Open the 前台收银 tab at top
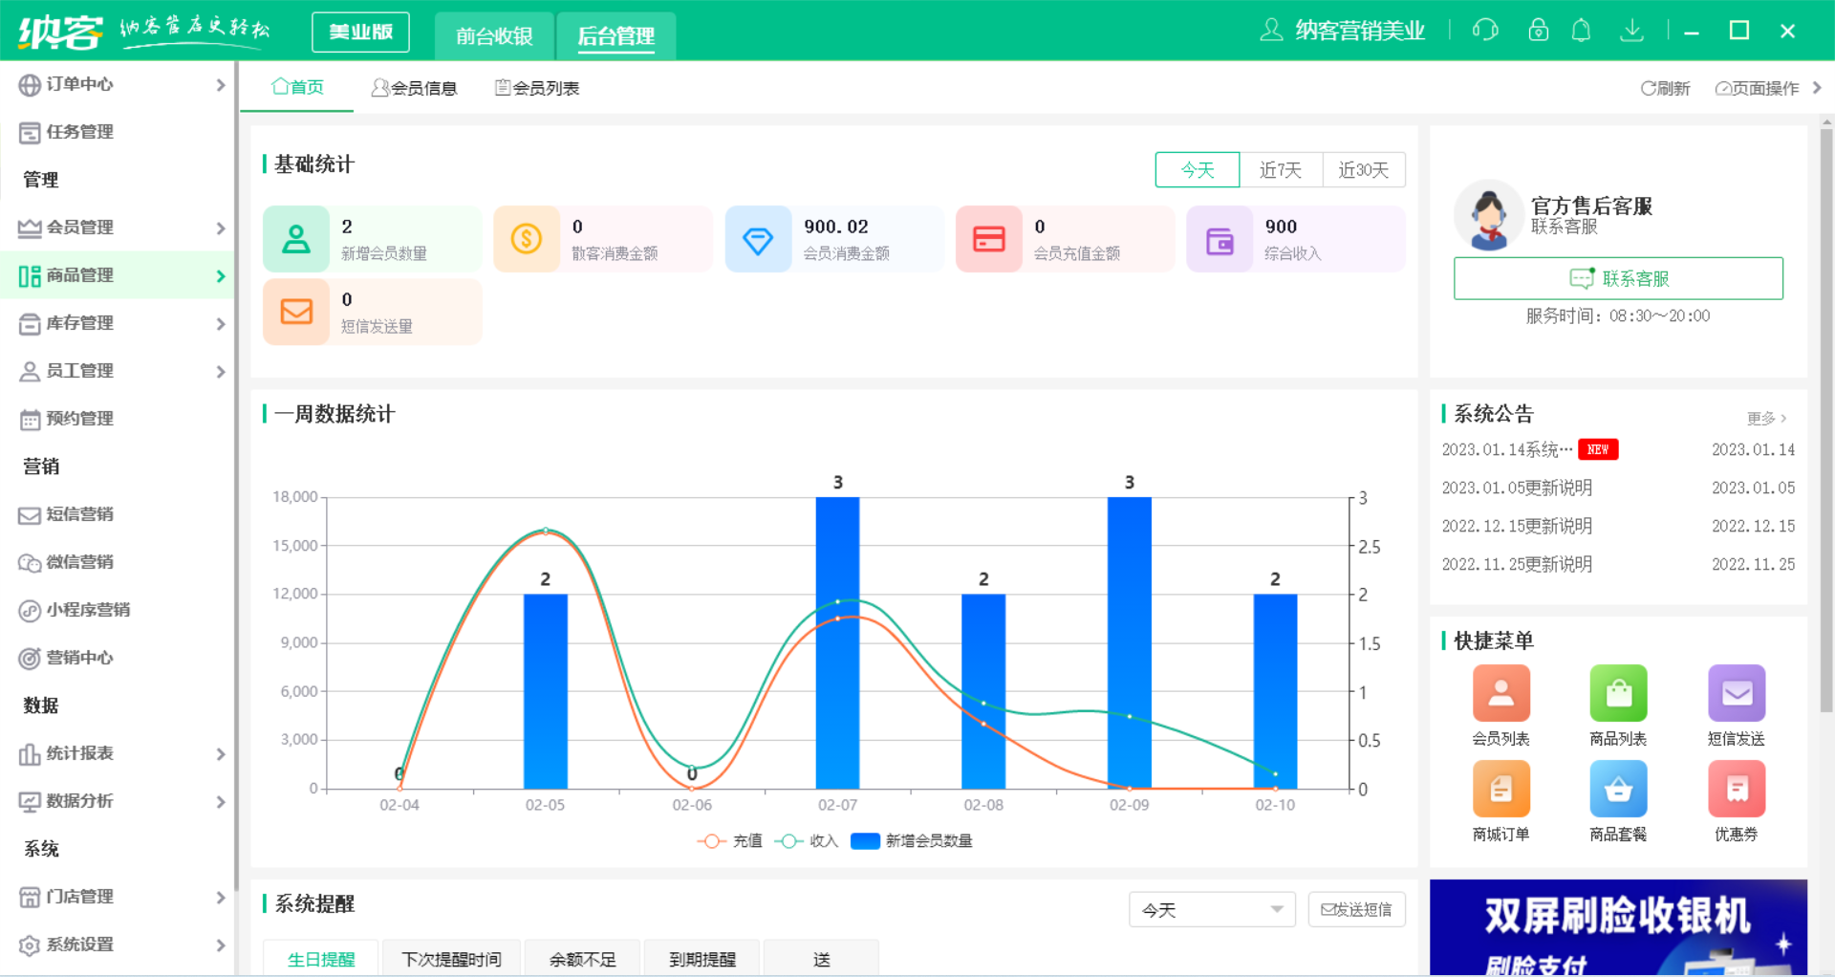This screenshot has width=1835, height=977. [x=494, y=35]
